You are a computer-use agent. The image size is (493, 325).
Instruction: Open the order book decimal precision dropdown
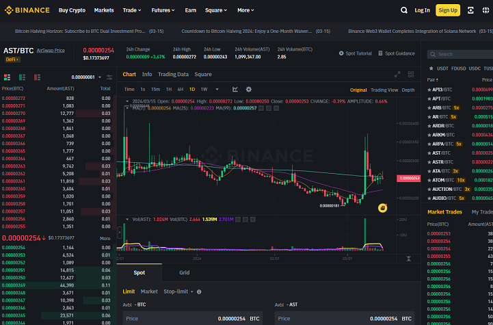[x=86, y=77]
